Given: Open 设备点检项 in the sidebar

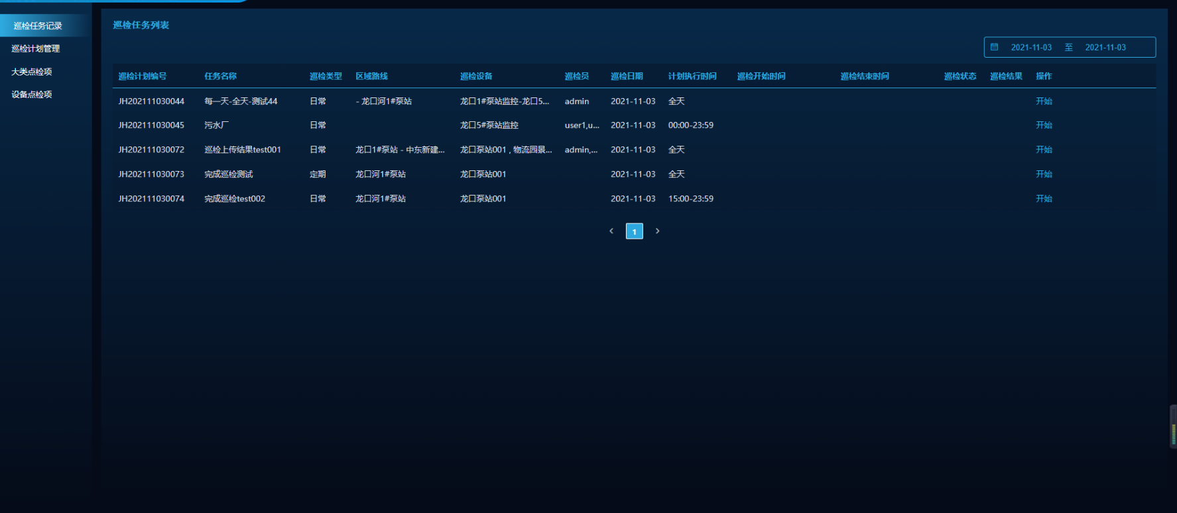Looking at the screenshot, I should click(32, 94).
